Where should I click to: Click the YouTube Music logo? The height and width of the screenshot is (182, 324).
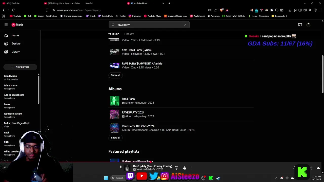tap(17, 25)
